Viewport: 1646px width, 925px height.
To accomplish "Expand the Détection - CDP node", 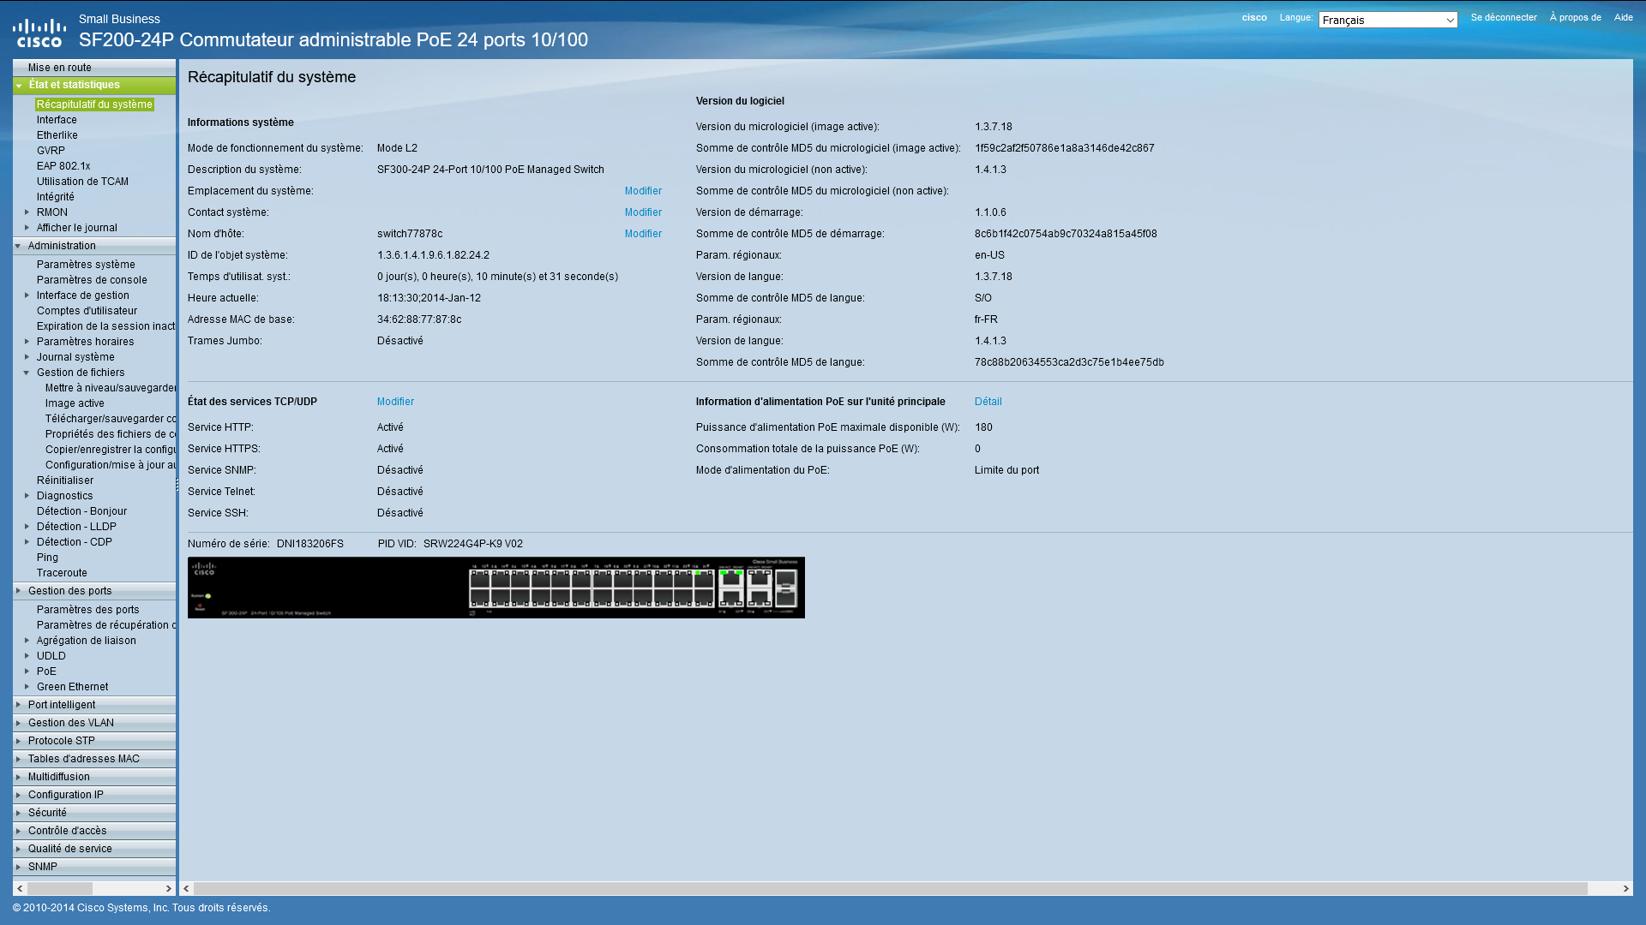I will click(x=27, y=542).
